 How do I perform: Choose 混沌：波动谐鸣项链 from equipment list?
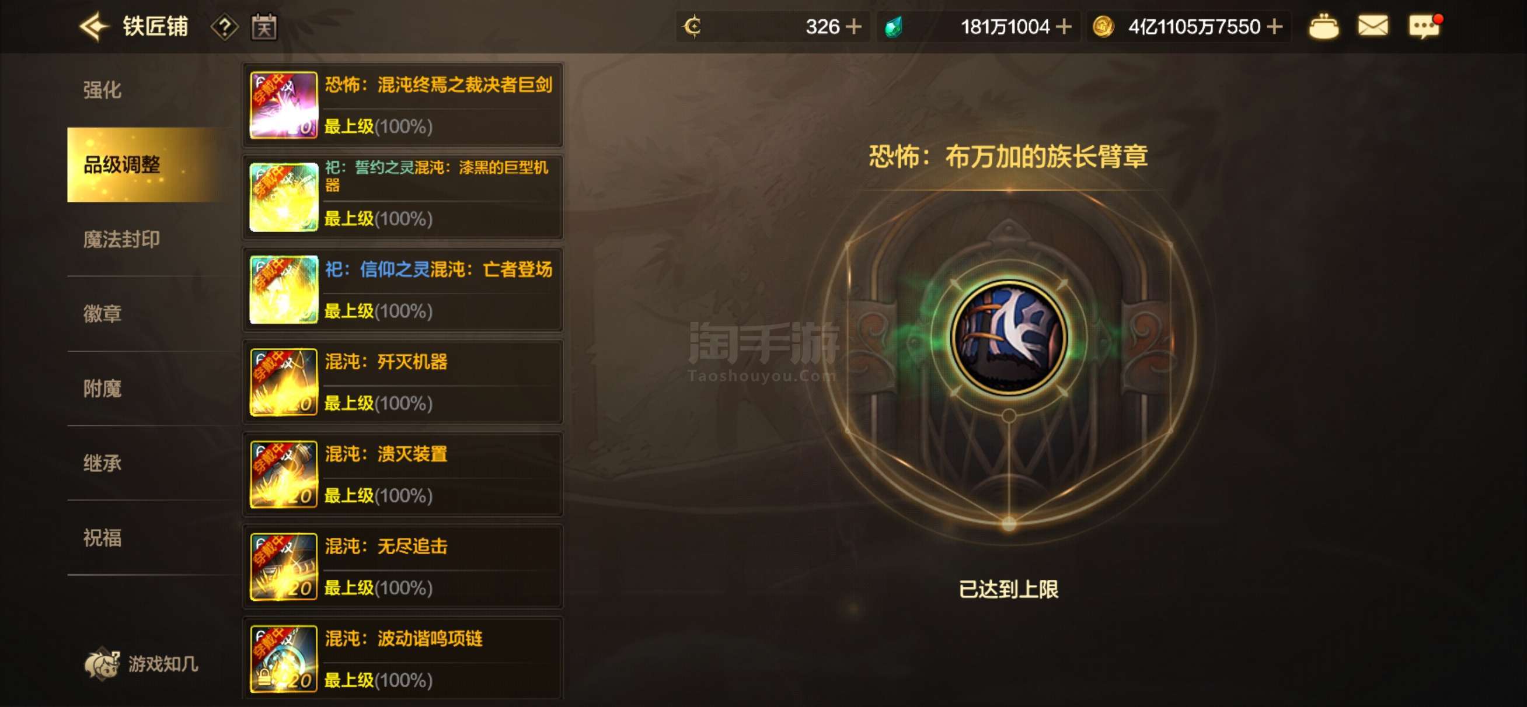tap(403, 659)
